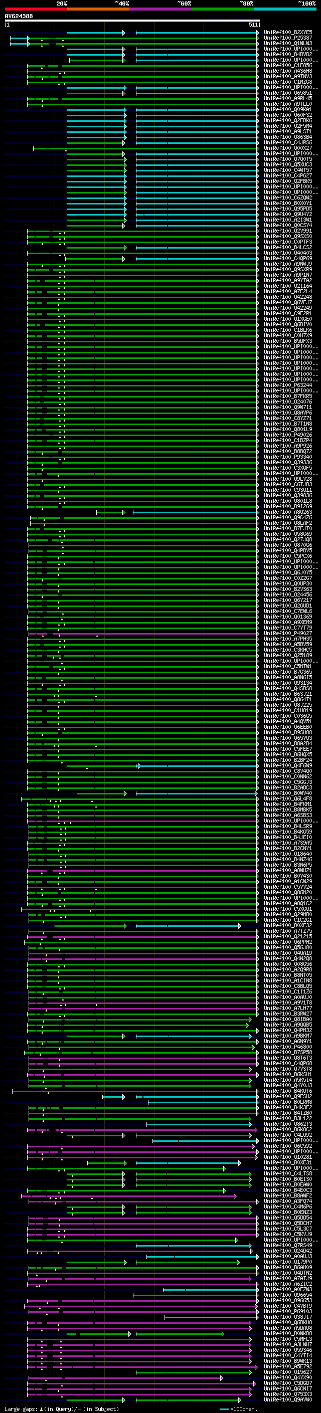
Task: Click the query end position label 511
Action: [x=253, y=25]
